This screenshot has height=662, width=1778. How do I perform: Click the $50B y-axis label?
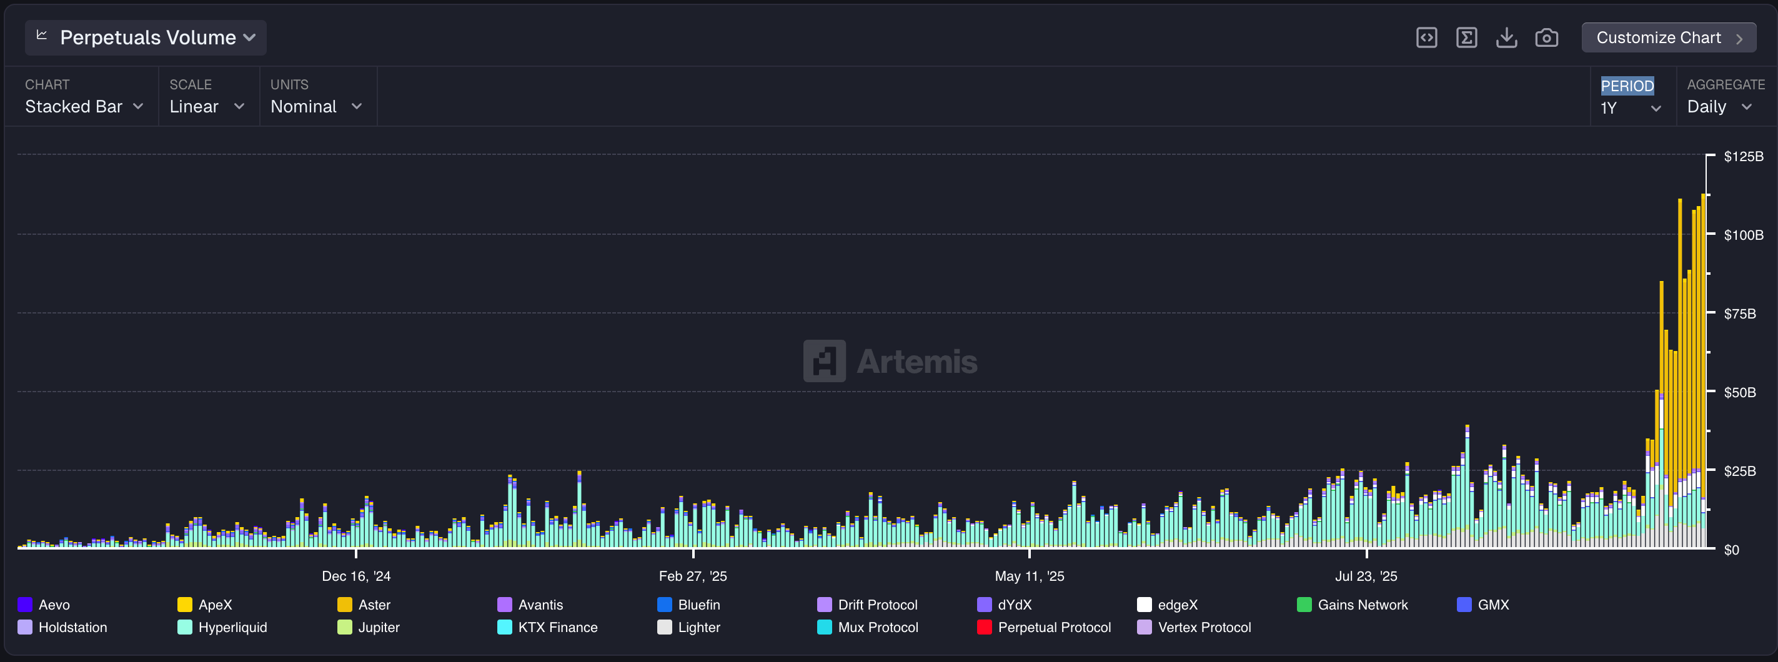(1739, 392)
